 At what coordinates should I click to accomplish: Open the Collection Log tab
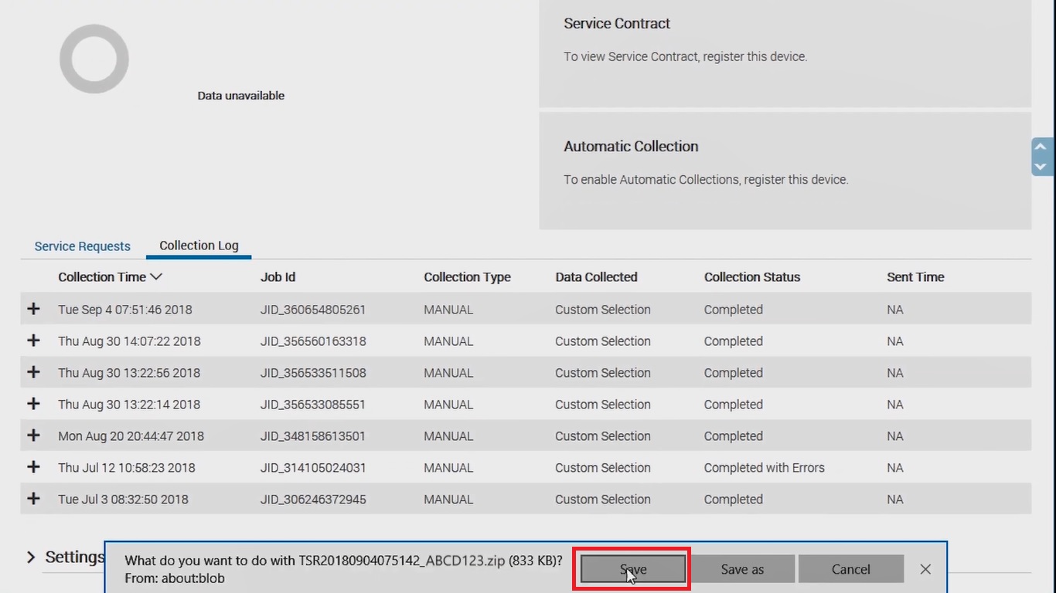(198, 246)
